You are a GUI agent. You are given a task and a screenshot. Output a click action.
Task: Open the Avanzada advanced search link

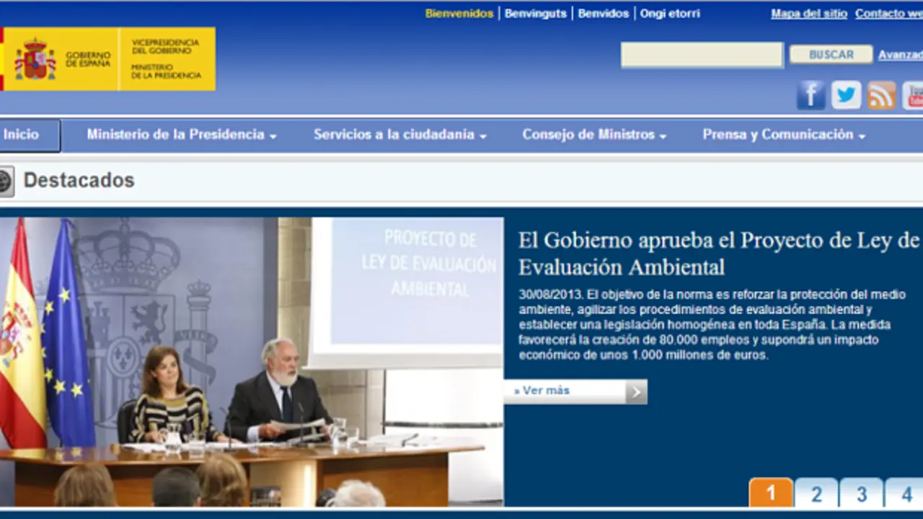click(901, 55)
